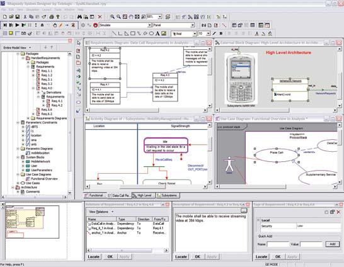Collapse the Parametric Constraints node

pos(18,123)
